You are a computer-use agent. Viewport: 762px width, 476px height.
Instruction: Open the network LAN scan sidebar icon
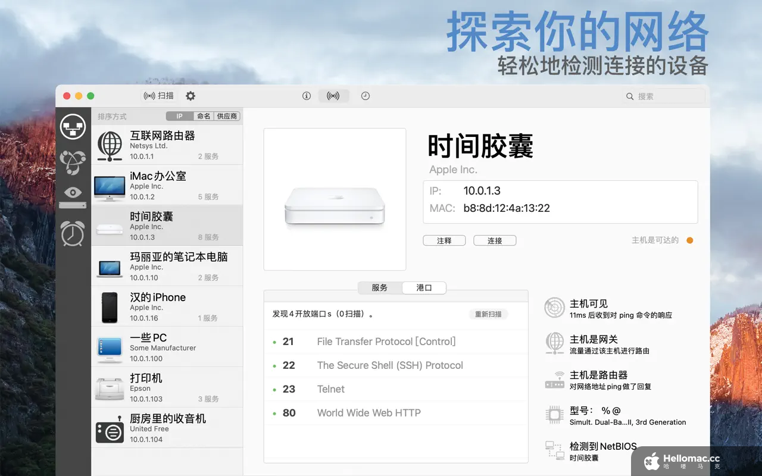[x=73, y=127]
